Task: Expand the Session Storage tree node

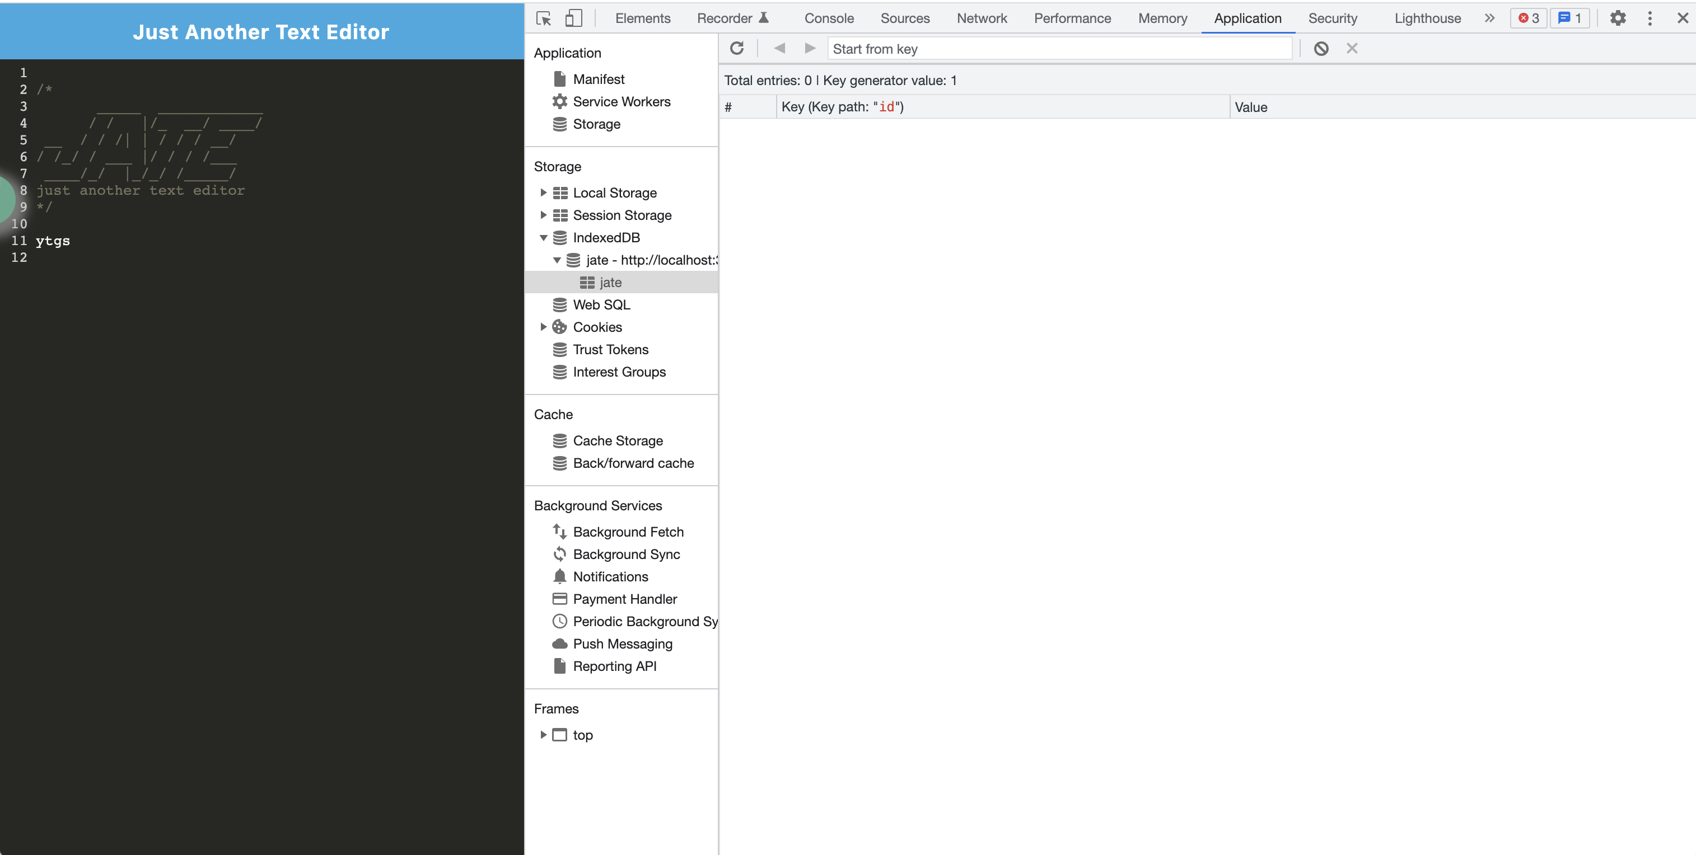Action: [543, 215]
